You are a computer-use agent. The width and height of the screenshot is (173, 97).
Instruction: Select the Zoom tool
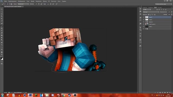coord(2,54)
